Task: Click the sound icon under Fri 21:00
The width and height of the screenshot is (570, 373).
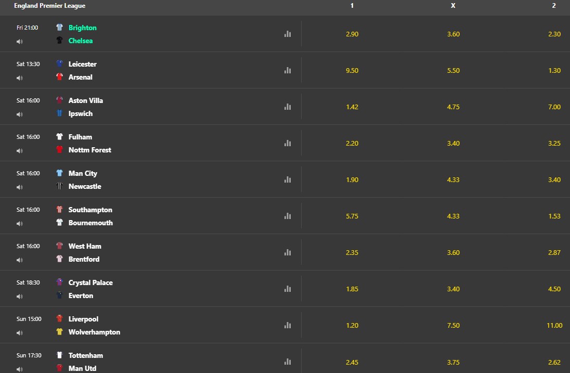Action: 20,42
